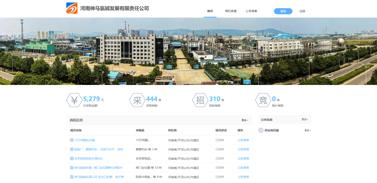Click the 项目状态 column header
This screenshot has height=183, width=377.
221,130
